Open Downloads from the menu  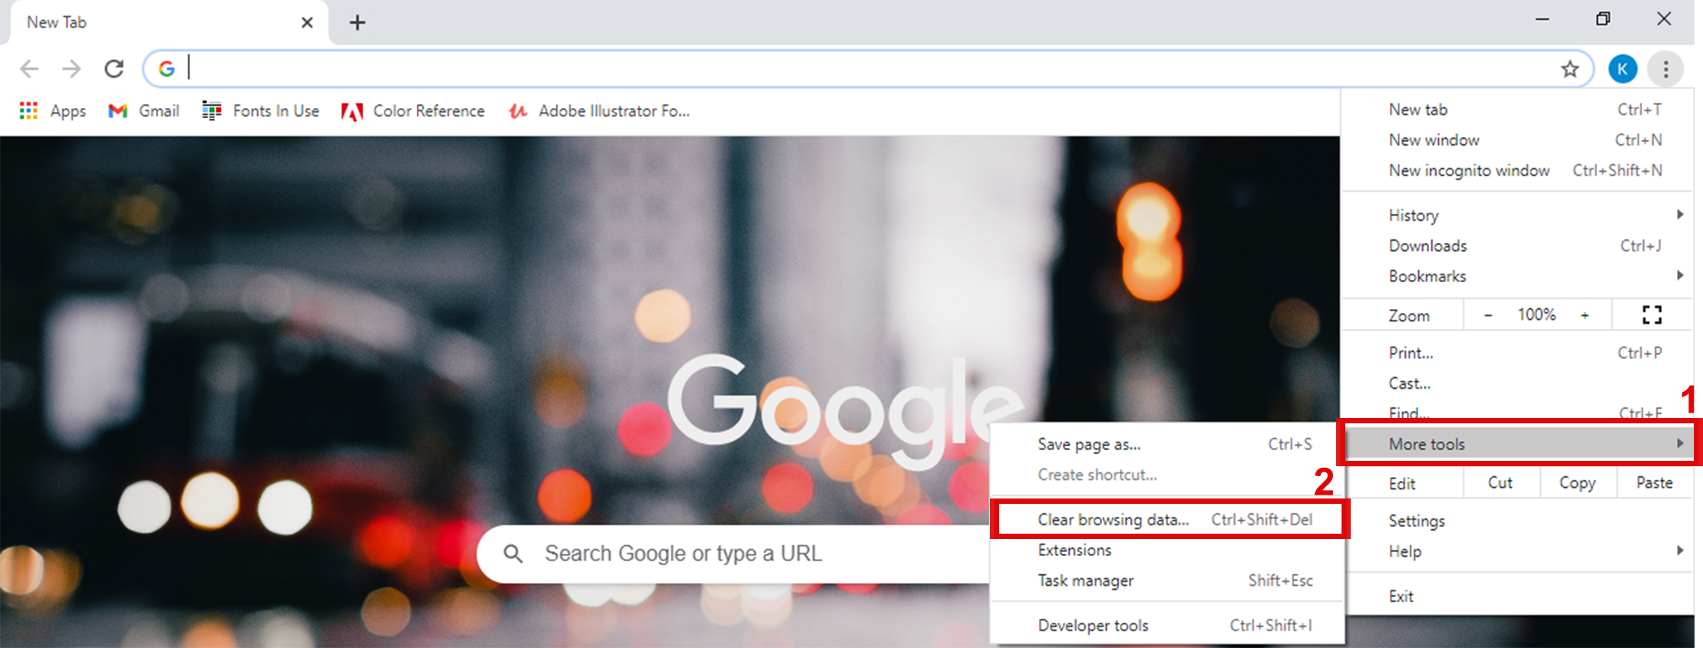[1517, 246]
